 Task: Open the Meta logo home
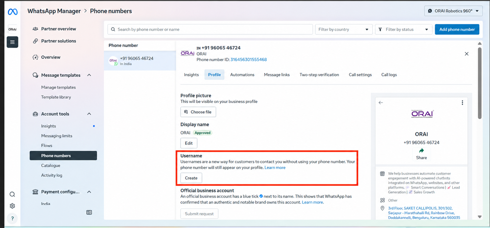pyautogui.click(x=13, y=12)
